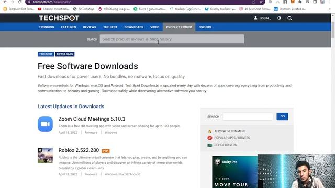Click the side panel icon in browser toolbar
335x188 pixels.
(x=315, y=2)
